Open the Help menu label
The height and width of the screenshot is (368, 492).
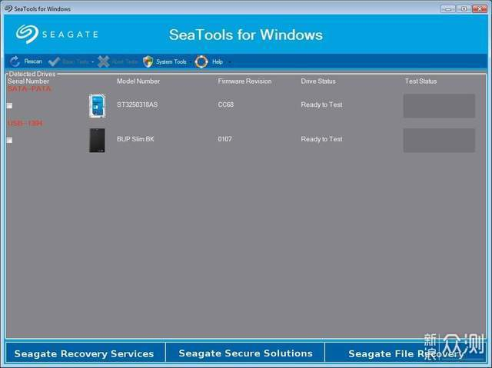[217, 61]
